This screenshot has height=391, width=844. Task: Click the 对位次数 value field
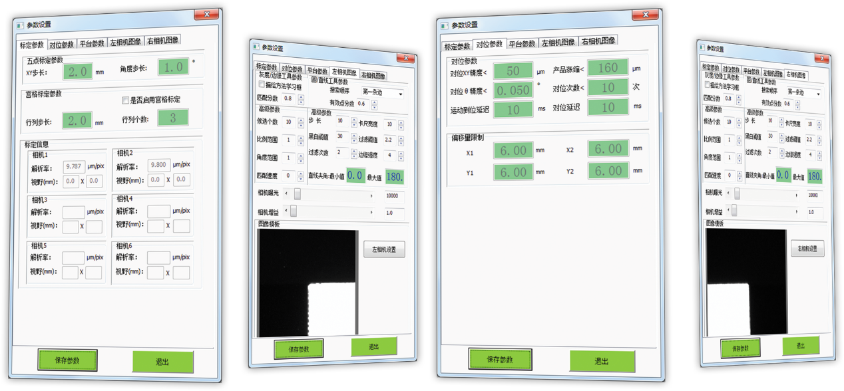point(608,87)
